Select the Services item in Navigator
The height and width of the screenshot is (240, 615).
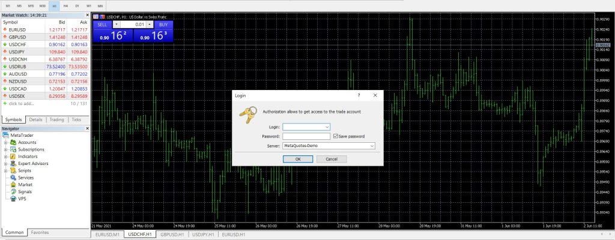click(26, 178)
